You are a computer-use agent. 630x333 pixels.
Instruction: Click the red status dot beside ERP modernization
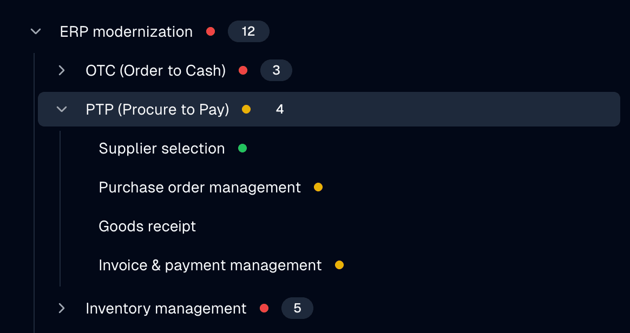(x=211, y=31)
